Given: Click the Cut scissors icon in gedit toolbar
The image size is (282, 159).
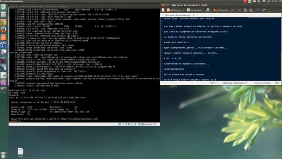Looking at the screenshot, I should 239,10.
